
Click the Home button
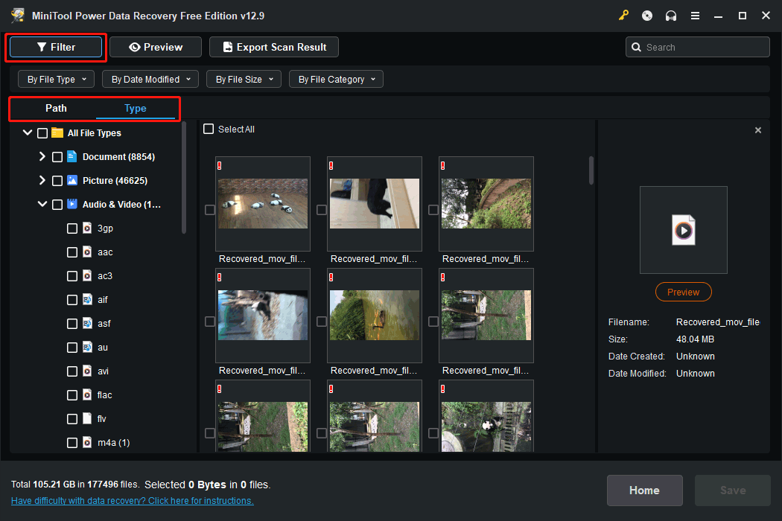click(x=644, y=490)
